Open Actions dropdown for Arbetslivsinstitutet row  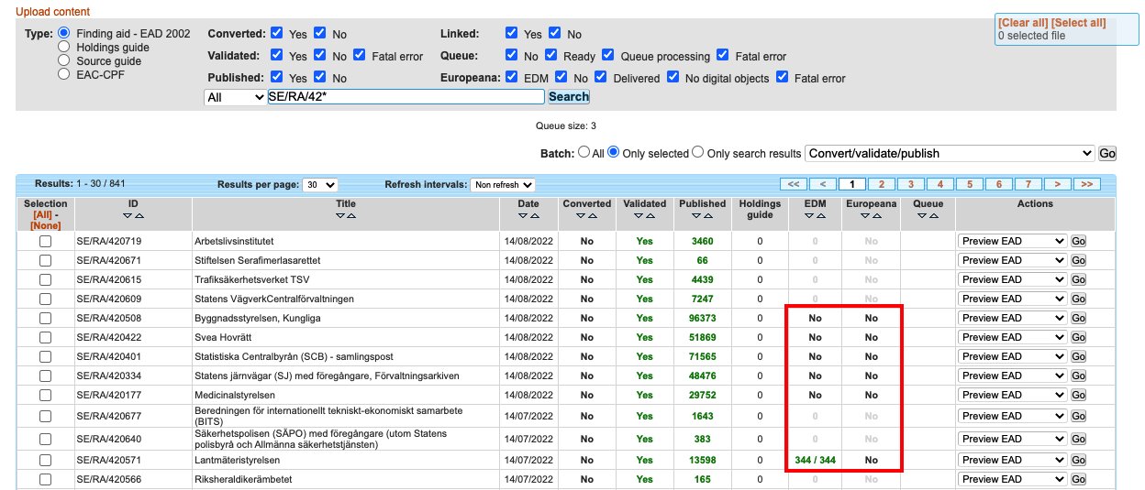pyautogui.click(x=1013, y=241)
